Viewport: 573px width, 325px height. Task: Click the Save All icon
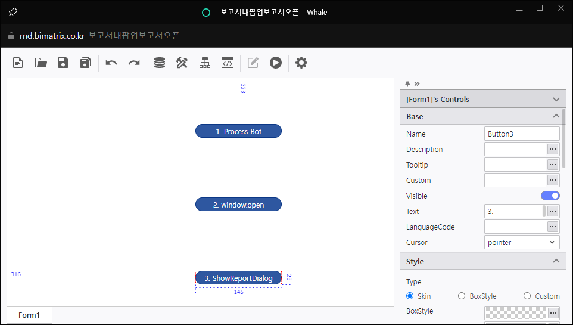86,63
